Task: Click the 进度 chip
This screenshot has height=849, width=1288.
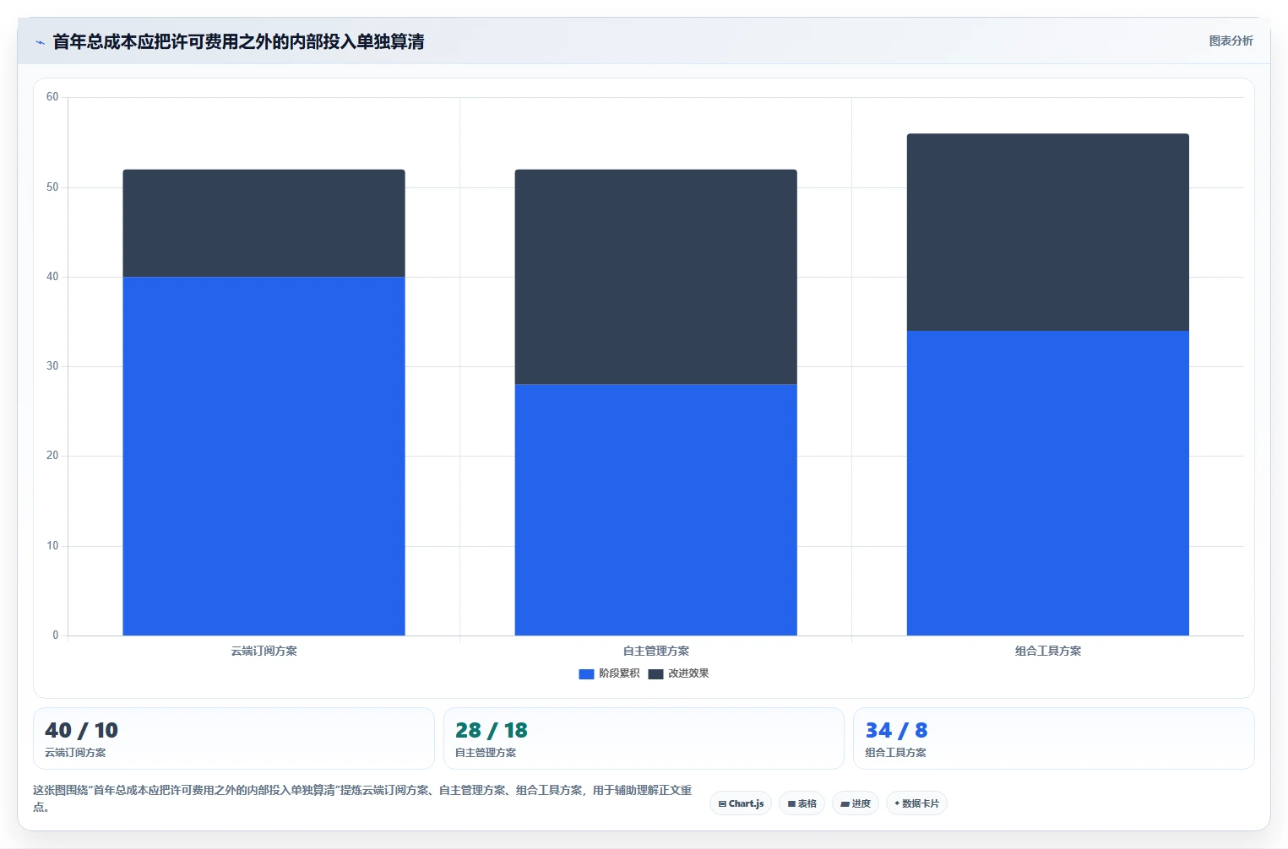Action: [x=856, y=803]
